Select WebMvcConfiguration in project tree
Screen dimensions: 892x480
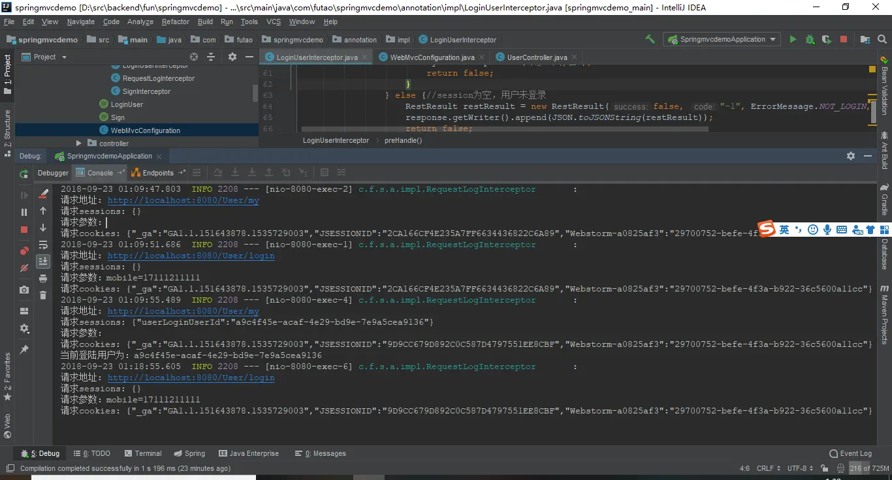pyautogui.click(x=145, y=130)
